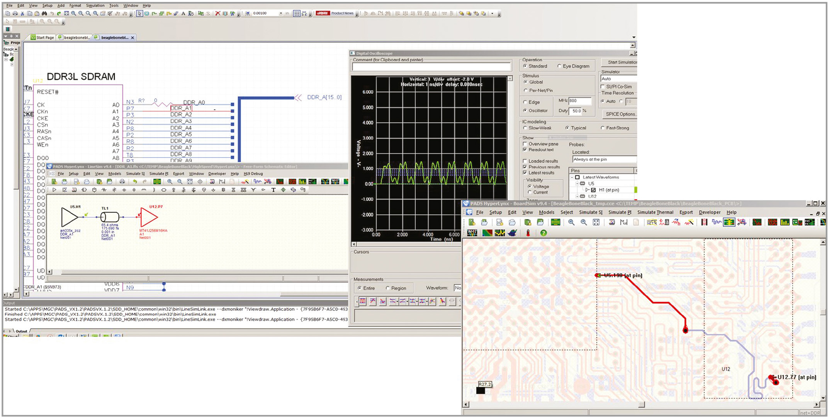This screenshot has height=418, width=829.
Task: Click the NET select icon in BoardSim
Action: 652,222
